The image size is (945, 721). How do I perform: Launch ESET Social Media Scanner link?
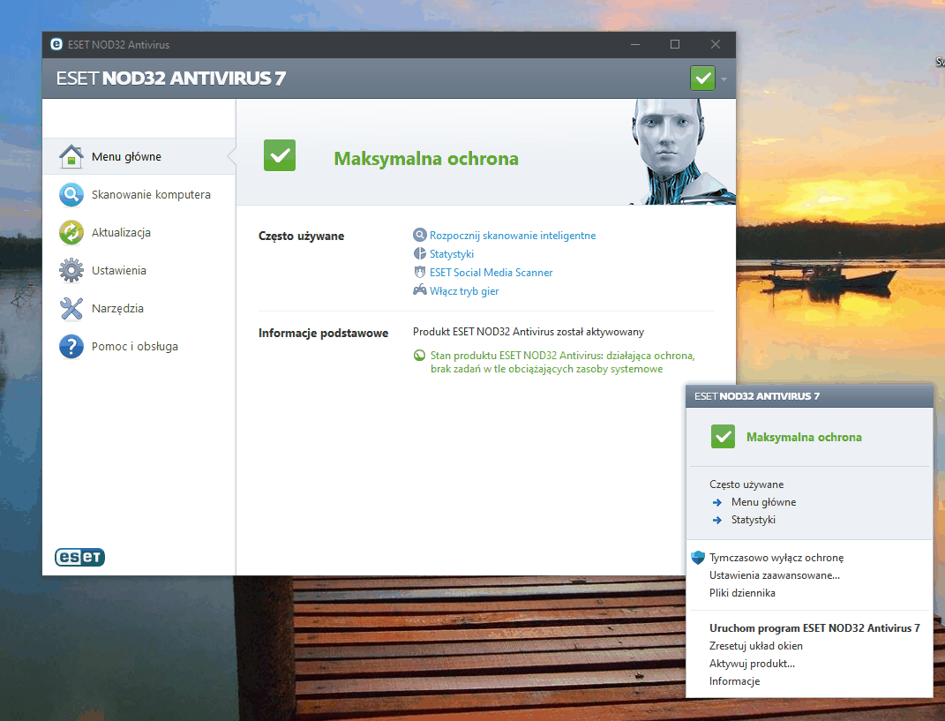(x=491, y=273)
